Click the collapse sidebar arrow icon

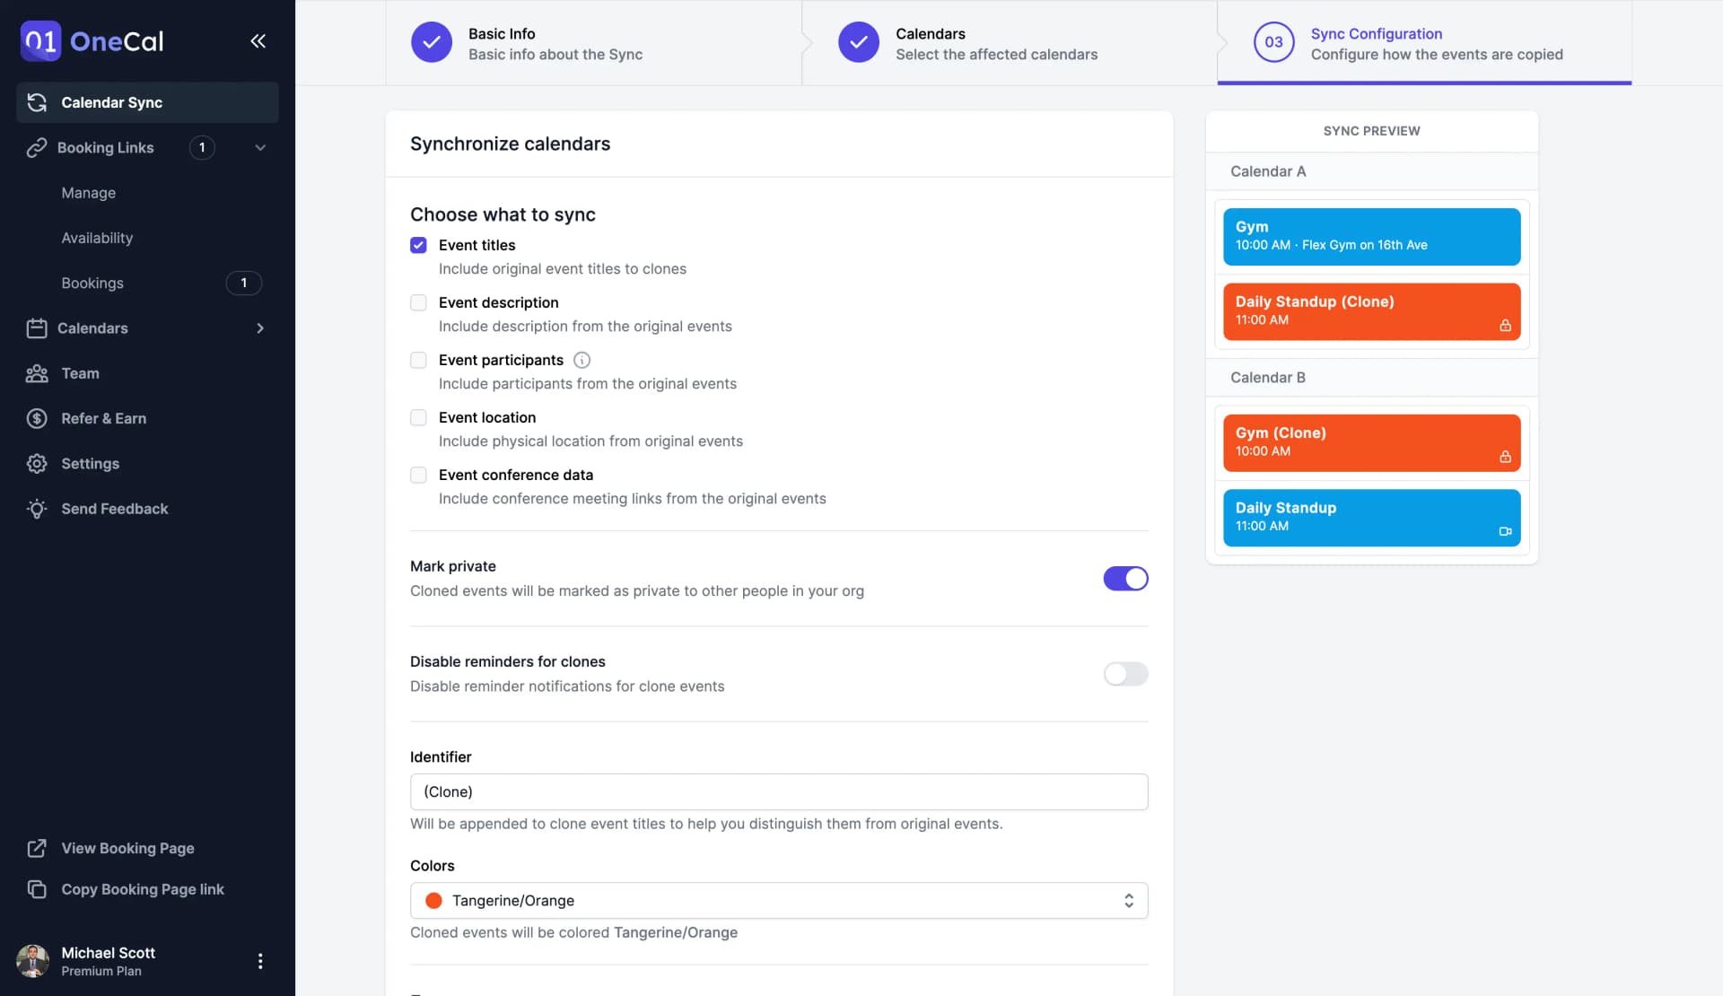click(258, 40)
